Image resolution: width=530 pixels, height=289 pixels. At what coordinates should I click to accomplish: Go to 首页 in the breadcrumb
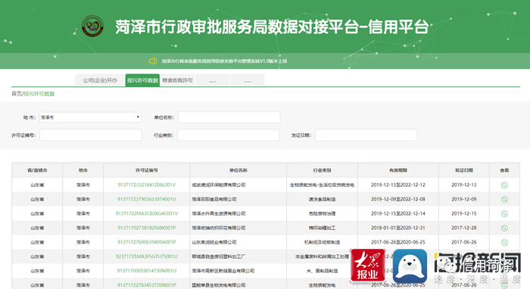click(17, 94)
